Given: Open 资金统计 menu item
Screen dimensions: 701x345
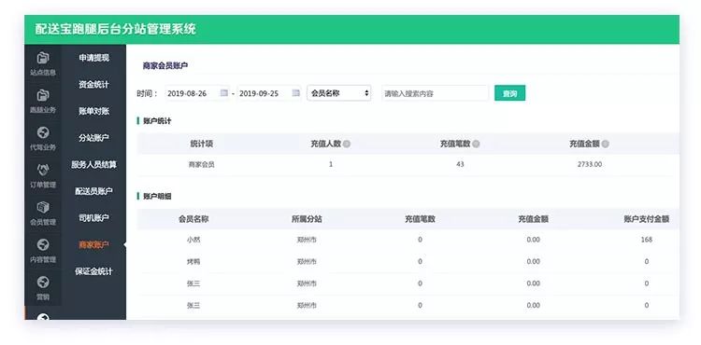Looking at the screenshot, I should (93, 85).
